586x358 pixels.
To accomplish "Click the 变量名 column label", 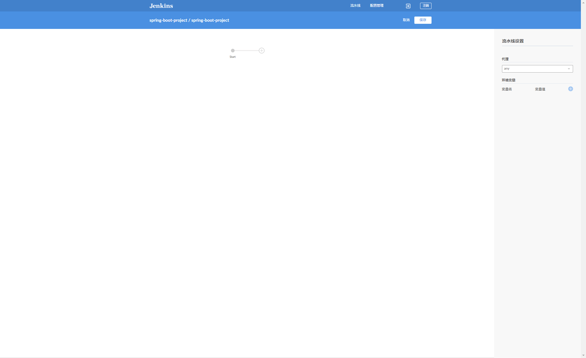I will [x=507, y=89].
